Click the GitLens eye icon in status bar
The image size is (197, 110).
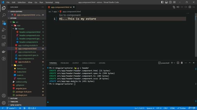pyautogui.click(x=20, y=108)
